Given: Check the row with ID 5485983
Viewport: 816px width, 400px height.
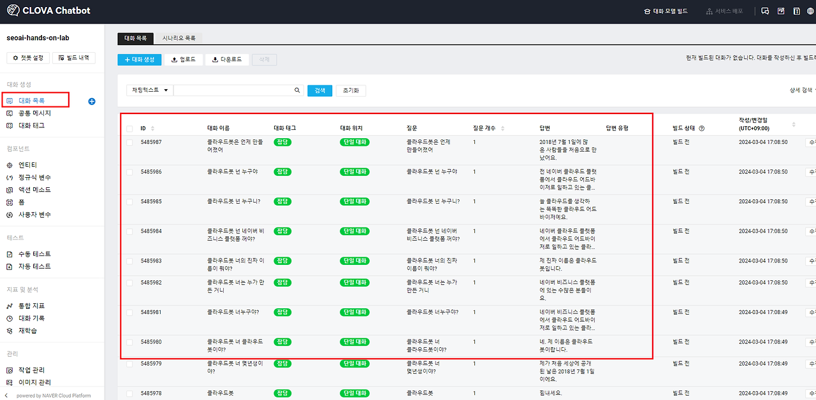Looking at the screenshot, I should [129, 261].
